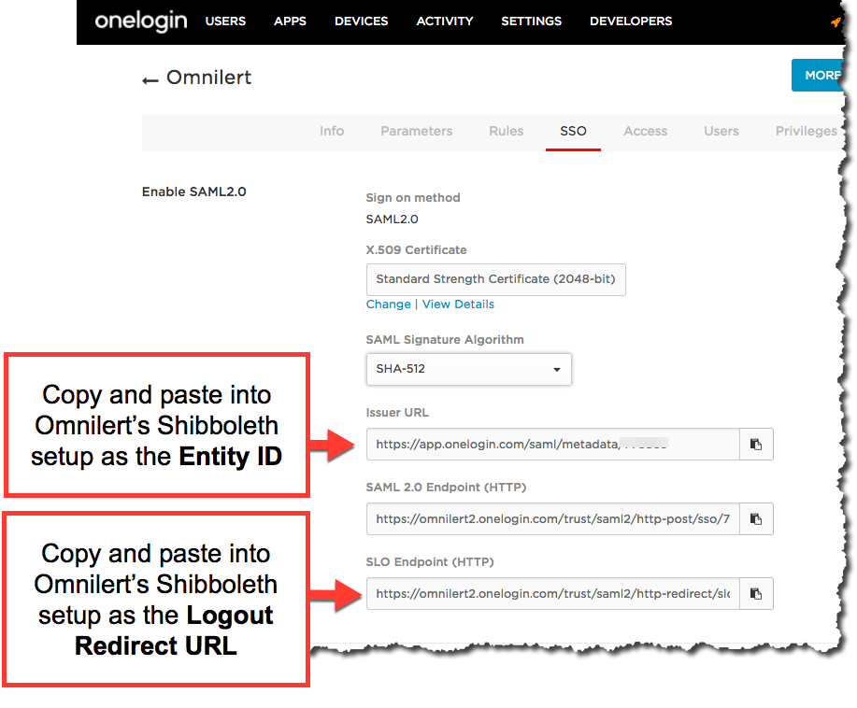The image size is (857, 708).
Task: Click the X.509 Certificate label
Action: (417, 250)
